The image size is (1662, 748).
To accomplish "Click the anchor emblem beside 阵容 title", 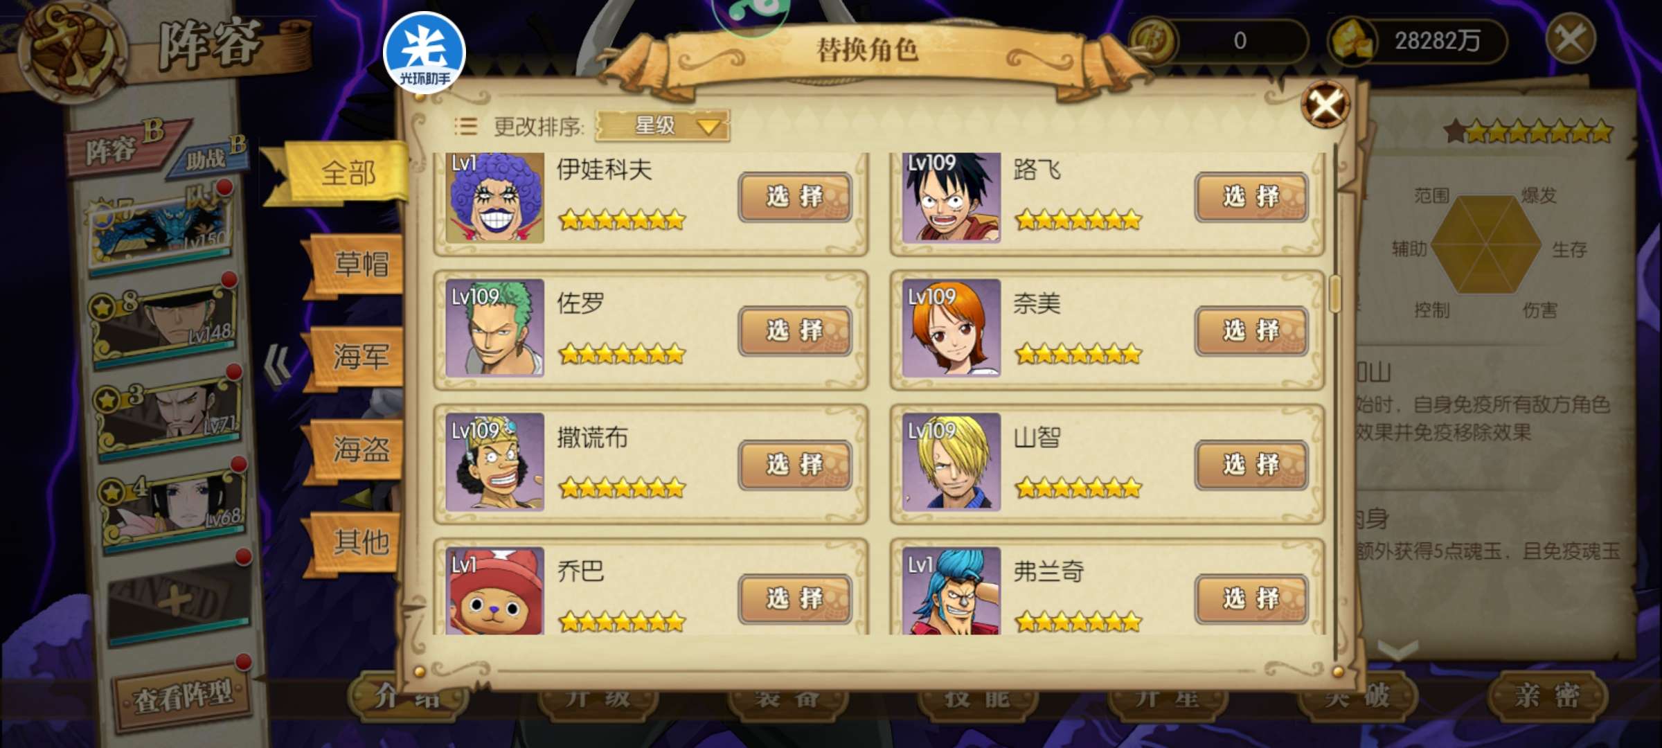I will point(73,48).
